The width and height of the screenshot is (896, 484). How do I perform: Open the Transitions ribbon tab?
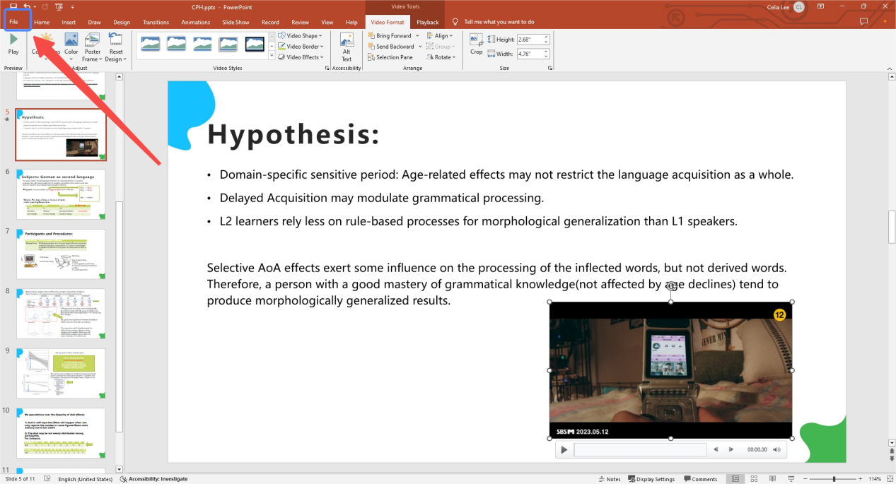click(156, 22)
